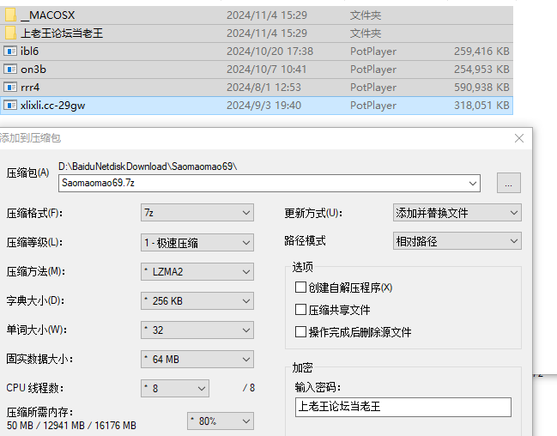Open the memory usage 80% dropdown
This screenshot has height=436, width=557.
[221, 421]
